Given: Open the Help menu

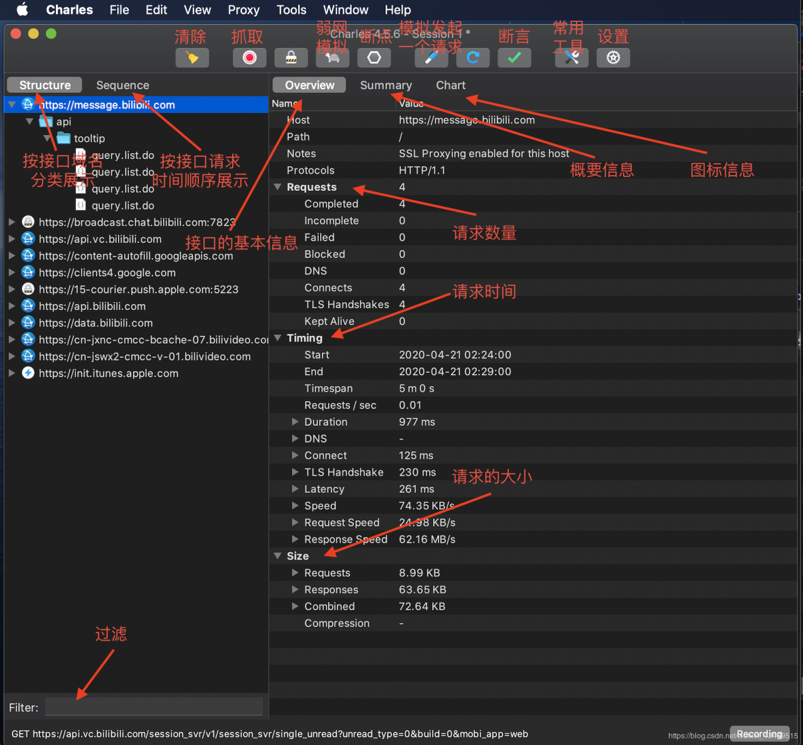Looking at the screenshot, I should [x=398, y=9].
